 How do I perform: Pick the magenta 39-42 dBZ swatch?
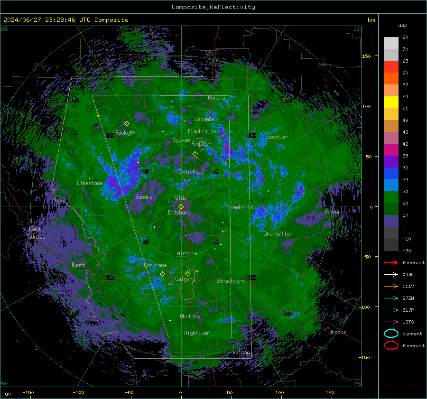tap(391, 150)
